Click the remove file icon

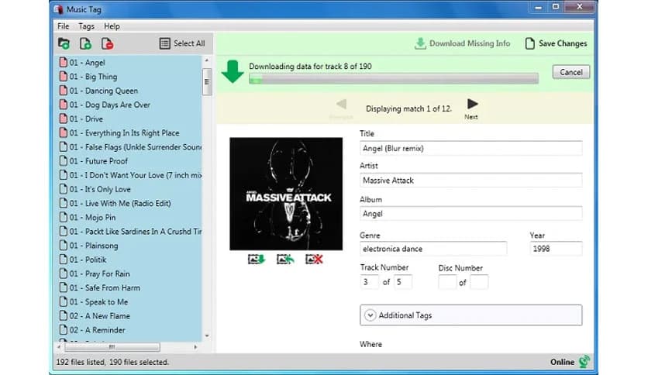(107, 43)
